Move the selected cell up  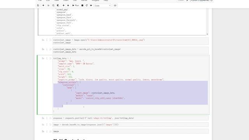click(x=63, y=5)
